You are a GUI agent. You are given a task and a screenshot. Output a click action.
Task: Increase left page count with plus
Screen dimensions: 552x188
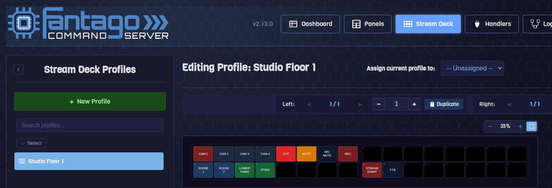(x=414, y=104)
